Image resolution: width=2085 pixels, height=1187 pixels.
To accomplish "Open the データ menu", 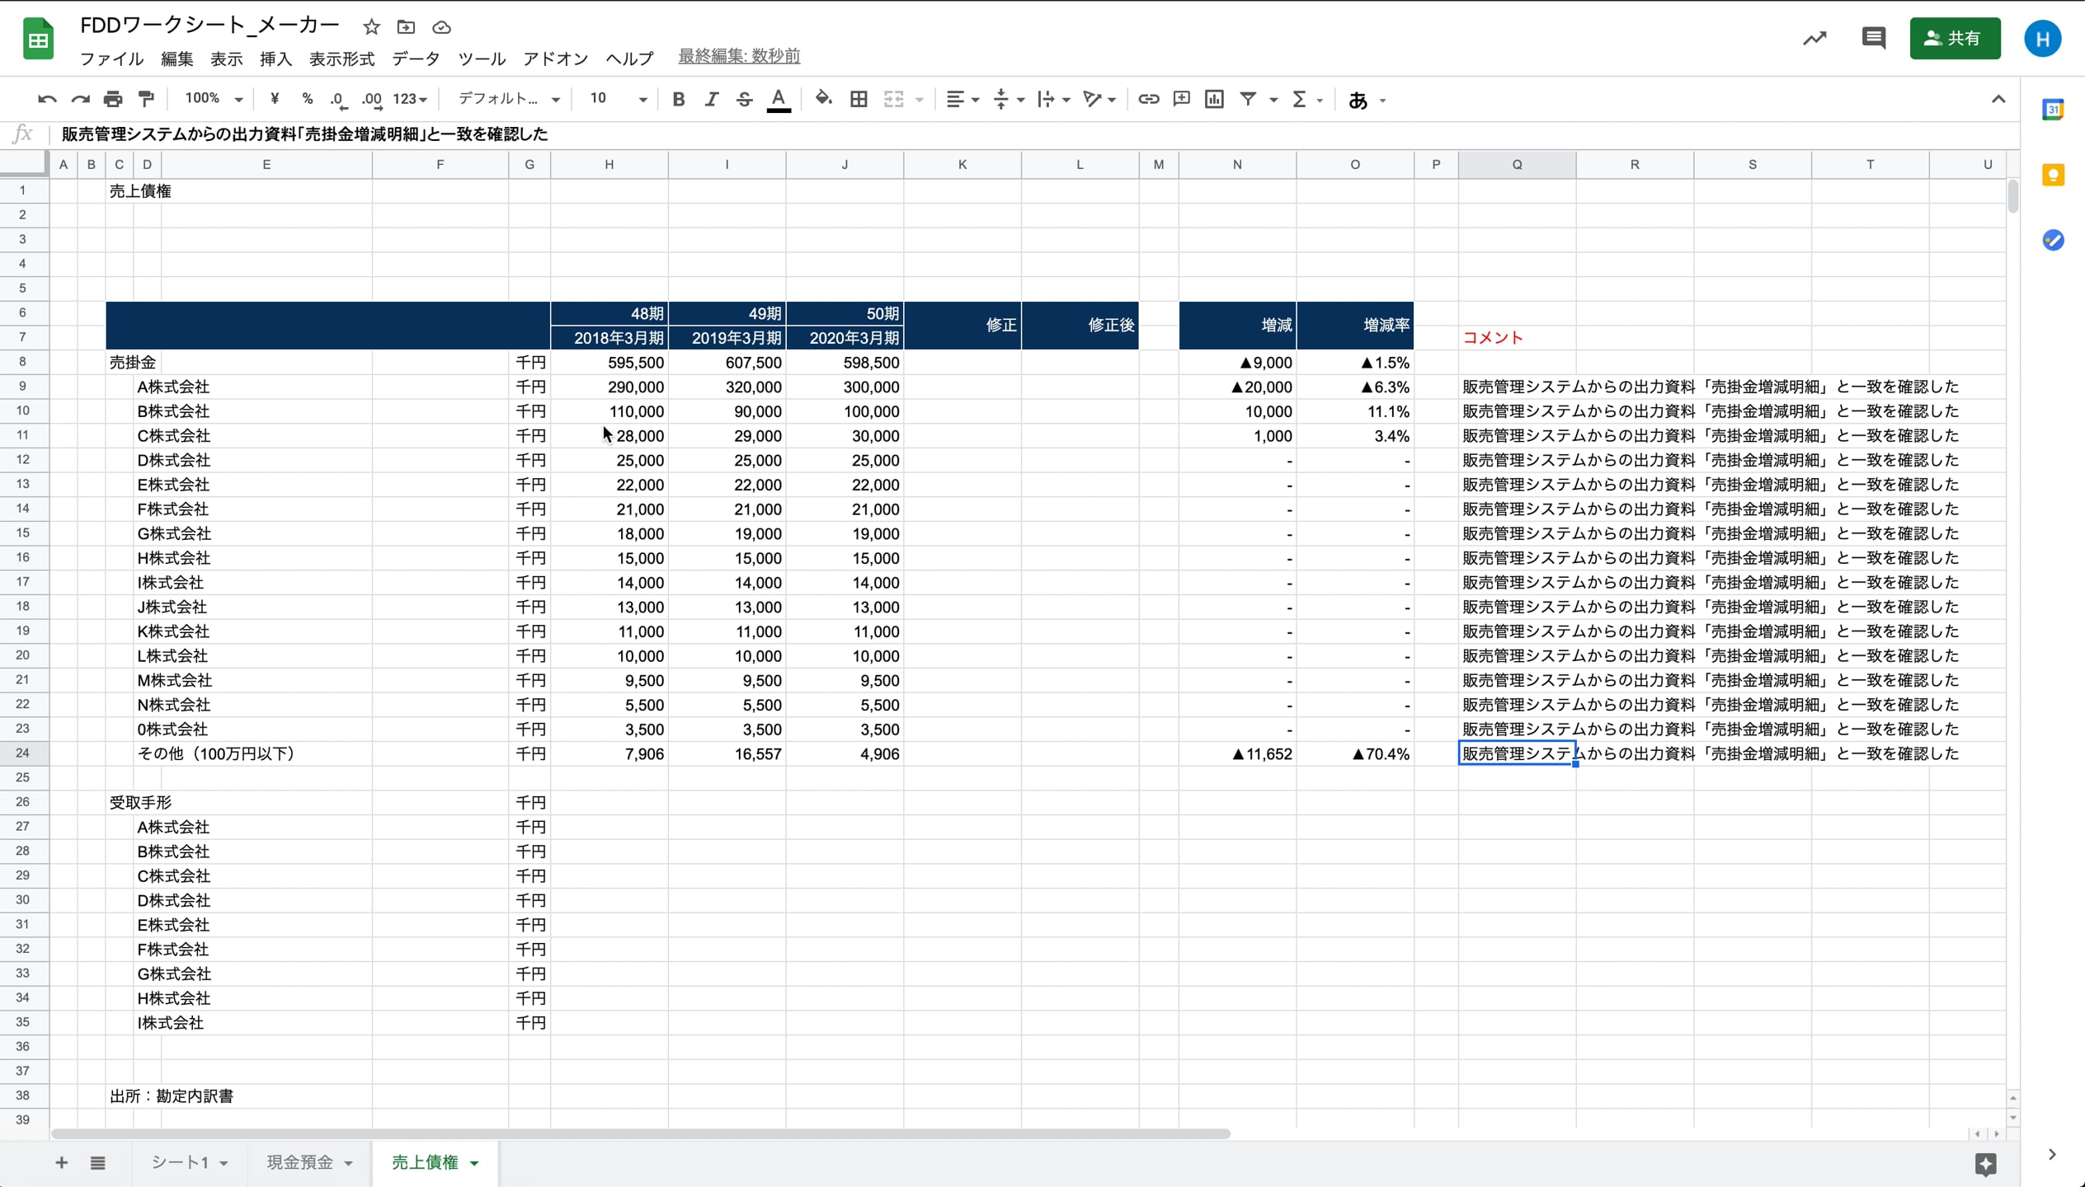I will [416, 59].
